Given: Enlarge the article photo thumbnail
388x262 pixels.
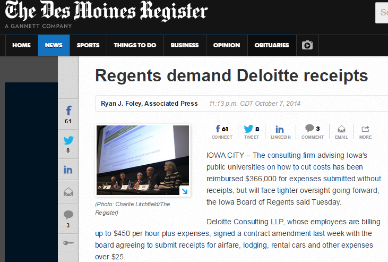Looking at the screenshot, I should pyautogui.click(x=143, y=160).
